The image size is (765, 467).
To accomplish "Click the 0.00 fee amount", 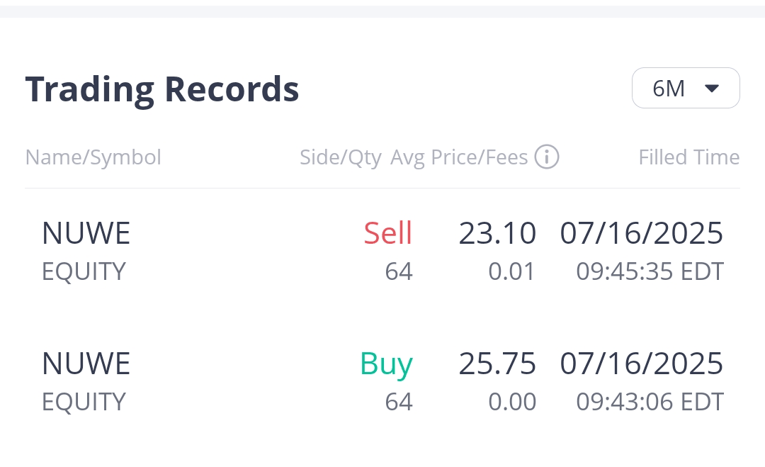I will click(511, 402).
